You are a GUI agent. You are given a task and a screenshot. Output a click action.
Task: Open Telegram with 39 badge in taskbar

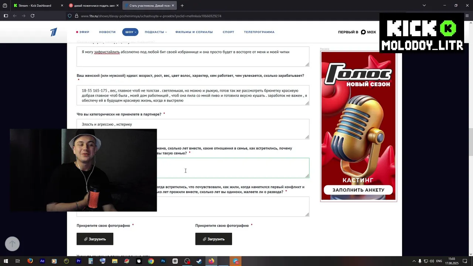[x=236, y=261]
